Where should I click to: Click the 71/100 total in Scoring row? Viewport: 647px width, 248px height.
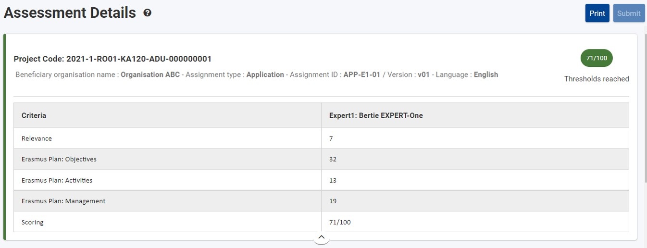point(340,222)
